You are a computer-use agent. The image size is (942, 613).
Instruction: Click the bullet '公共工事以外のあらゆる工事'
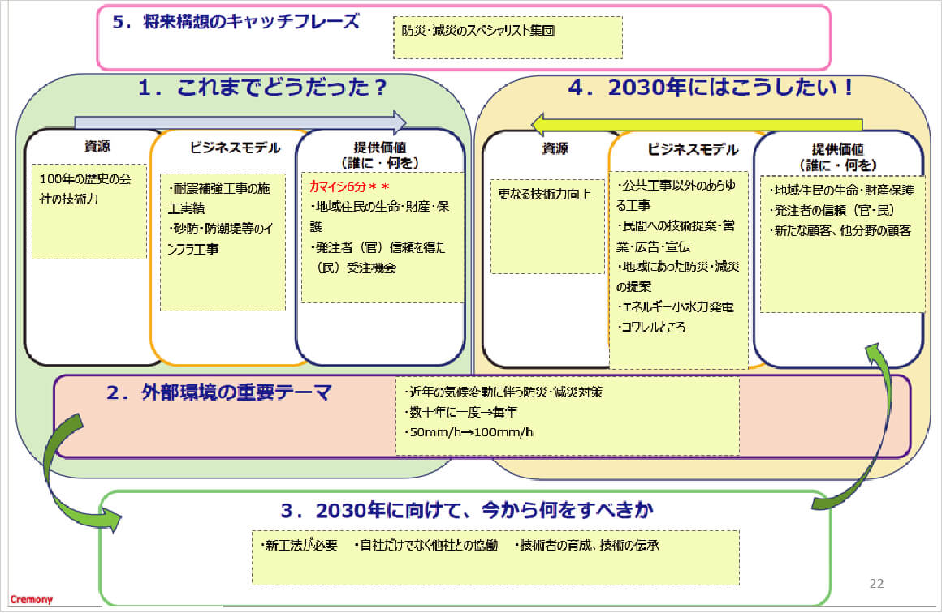676,195
